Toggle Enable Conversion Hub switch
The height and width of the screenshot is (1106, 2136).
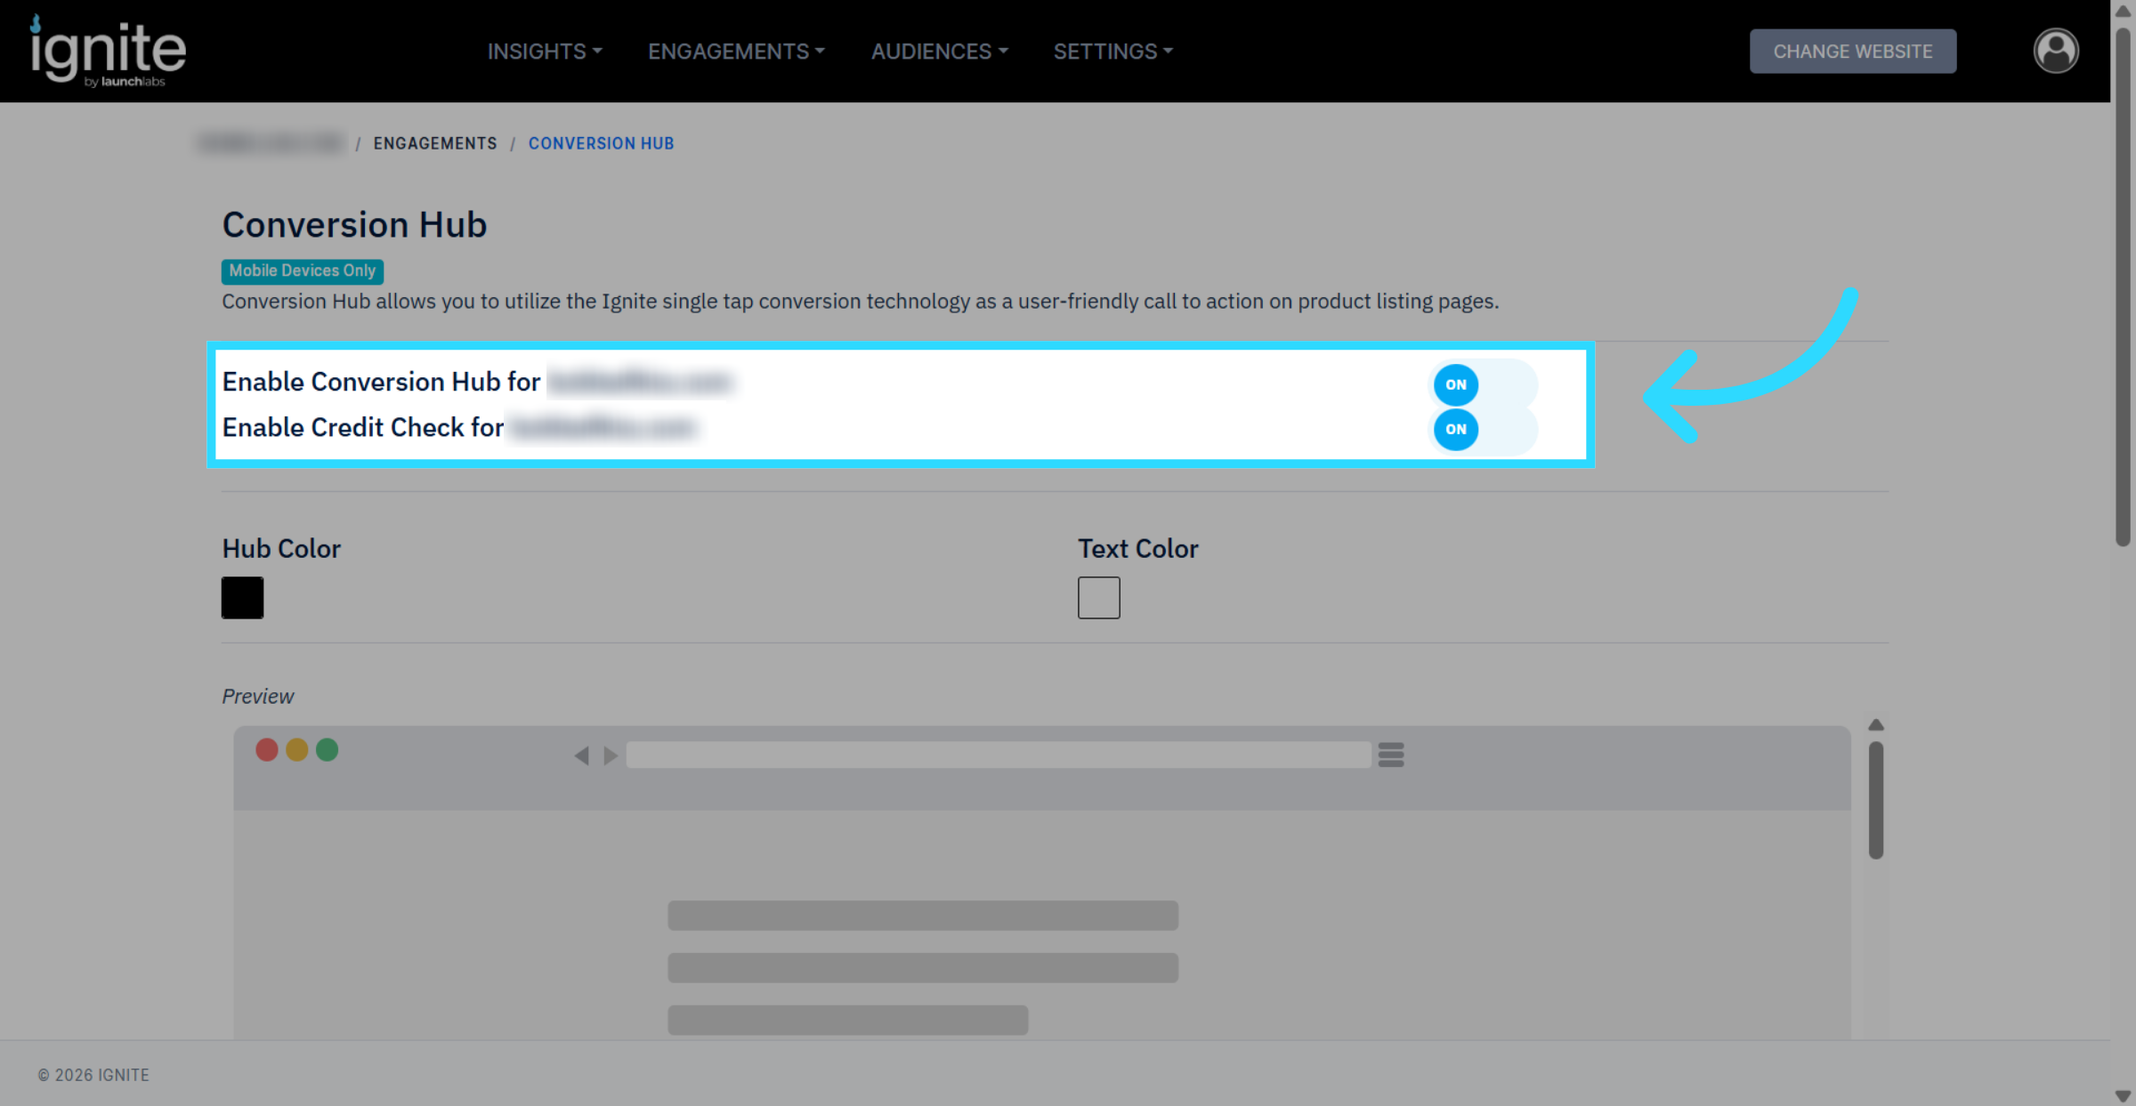(x=1483, y=384)
